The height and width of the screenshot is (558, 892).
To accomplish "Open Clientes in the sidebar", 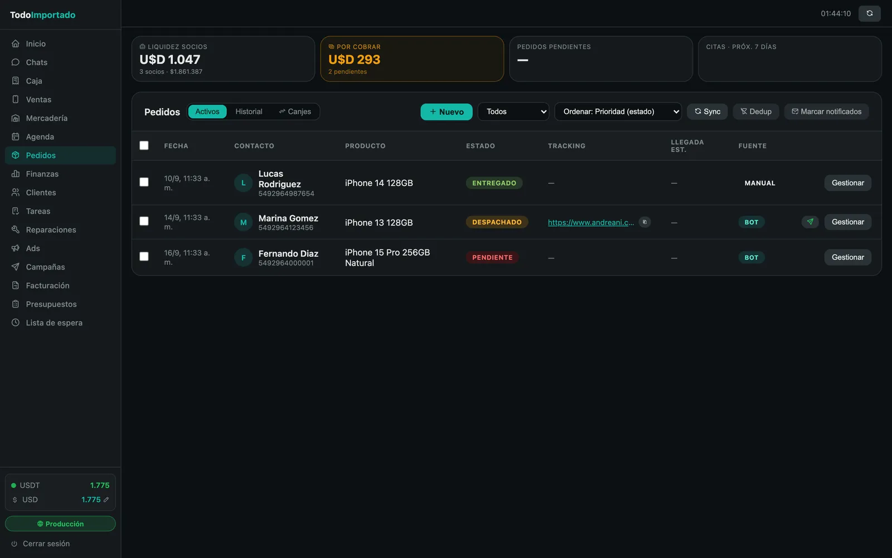I will pos(60,193).
